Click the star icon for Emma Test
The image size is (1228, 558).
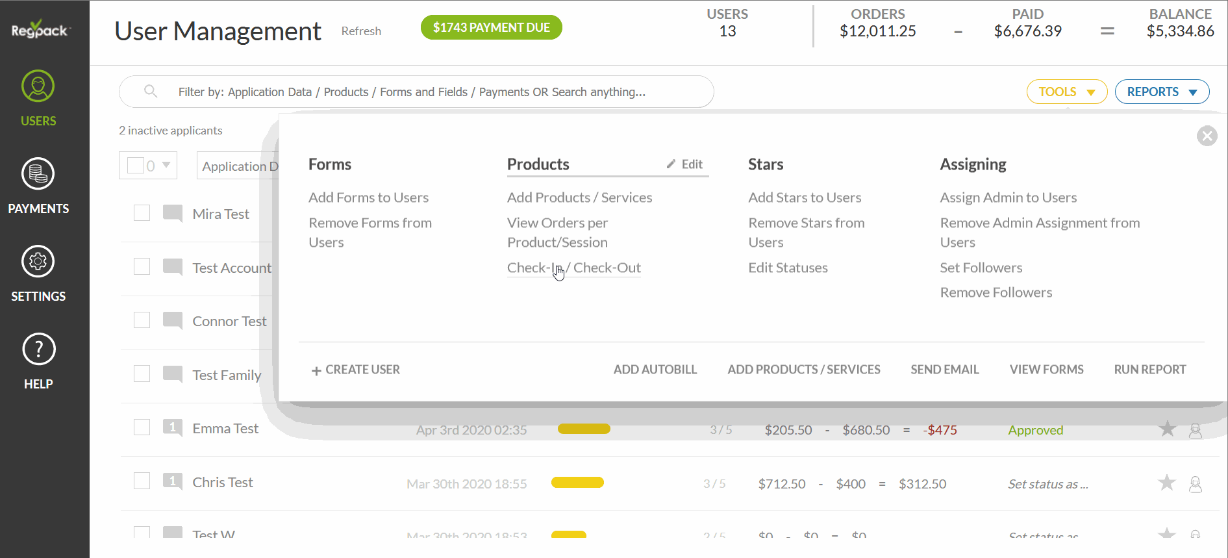click(1167, 429)
